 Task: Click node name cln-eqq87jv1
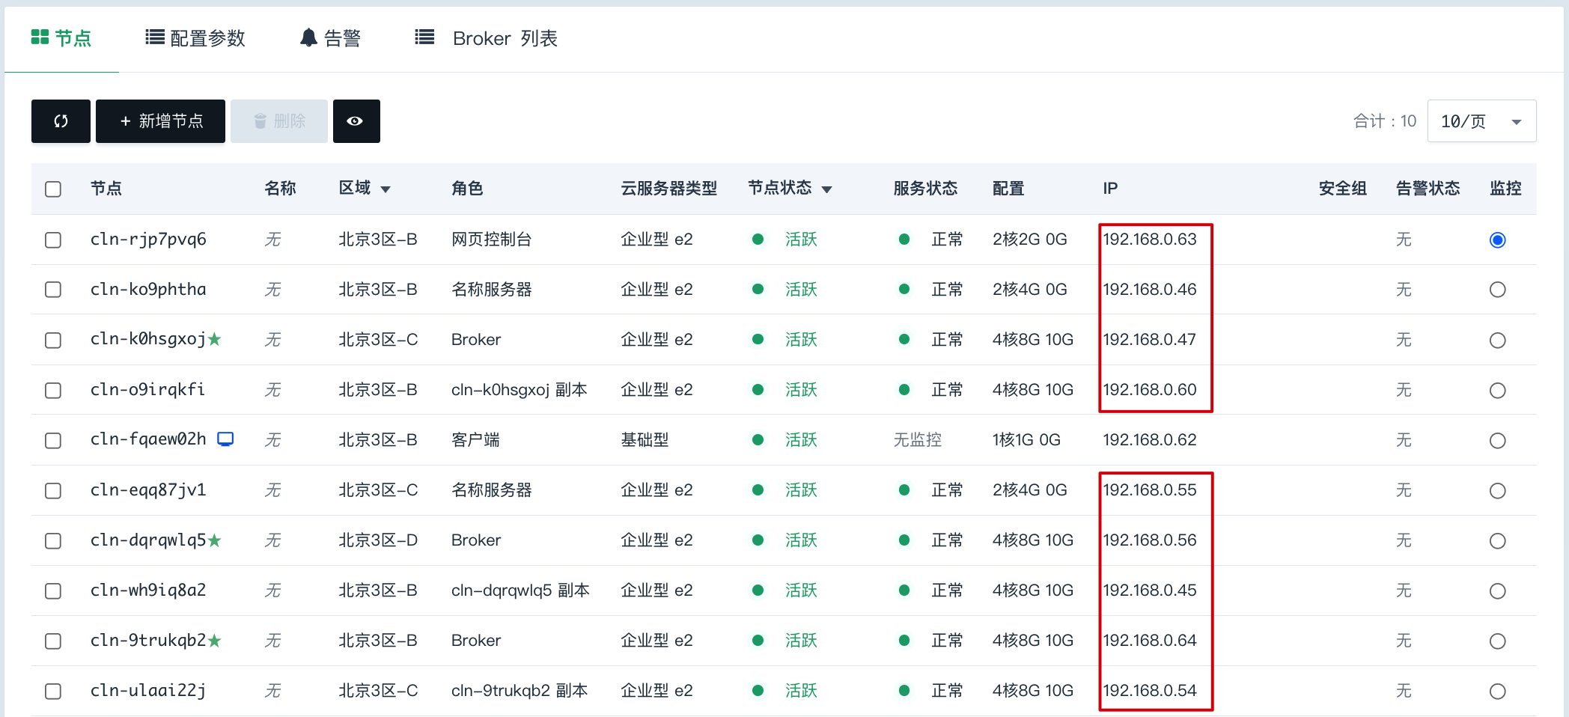148,490
